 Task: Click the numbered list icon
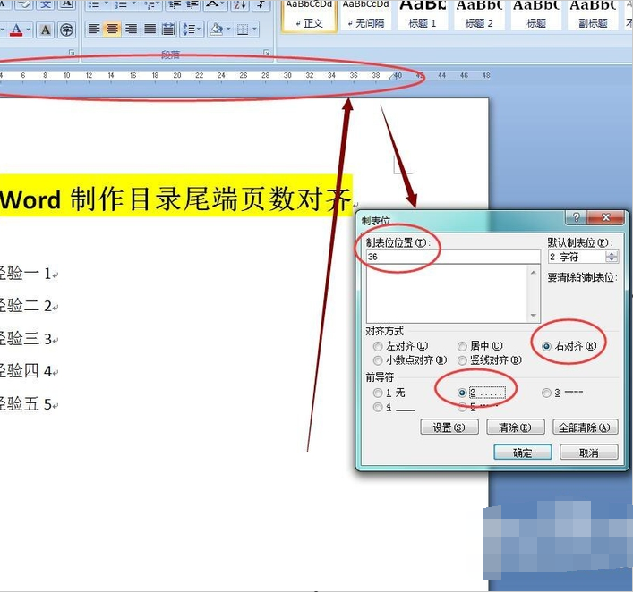pos(121,4)
